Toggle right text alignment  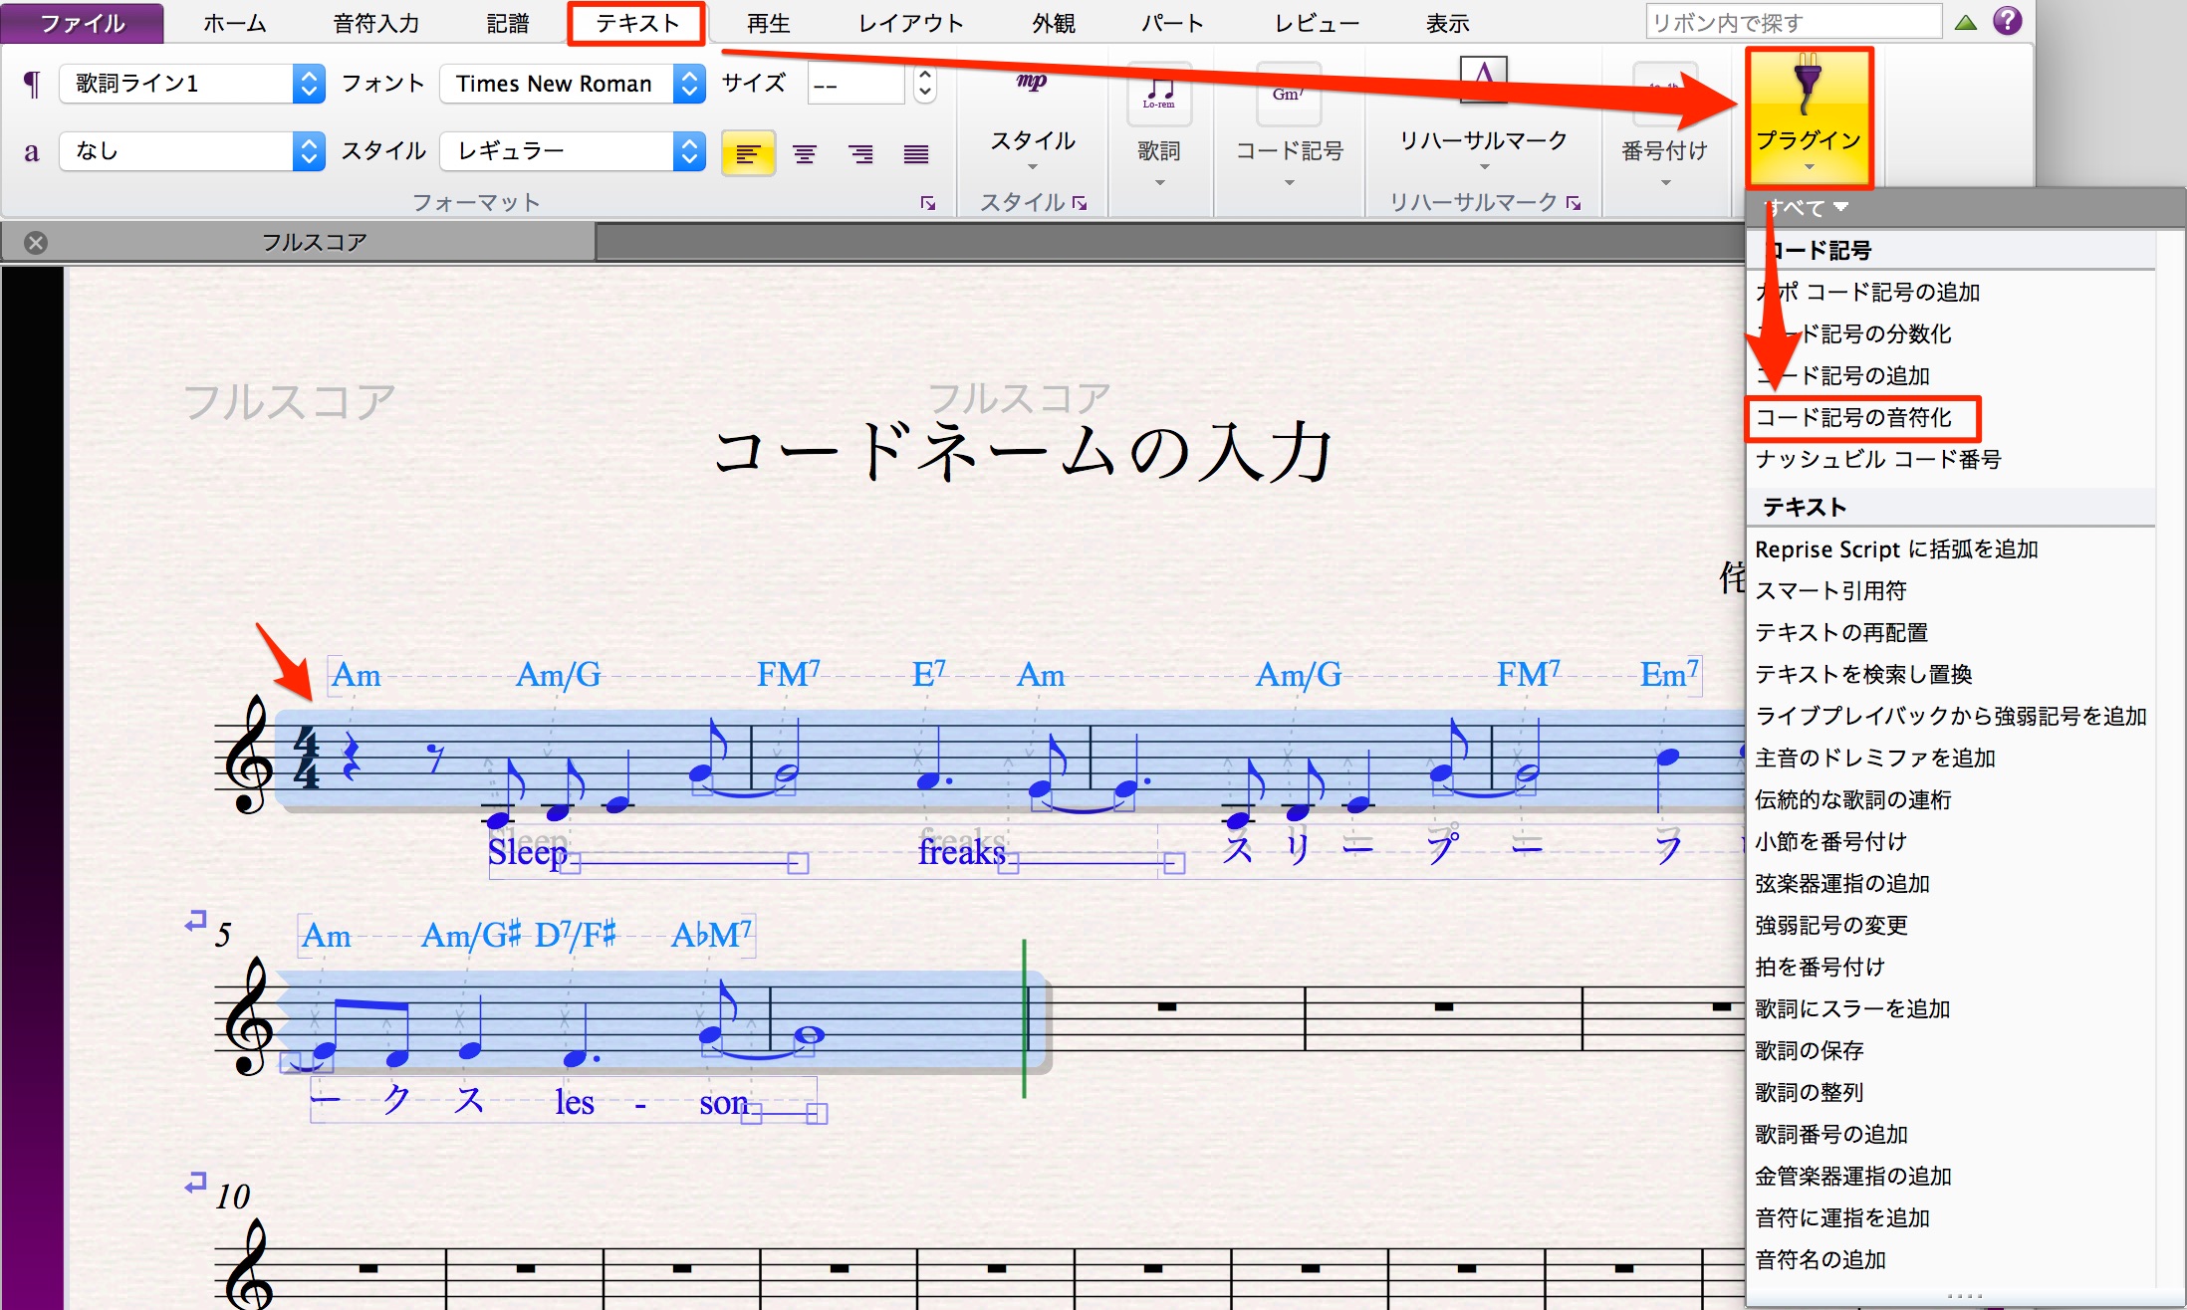860,153
